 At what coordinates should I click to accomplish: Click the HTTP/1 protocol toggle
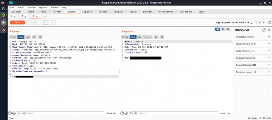point(262,23)
